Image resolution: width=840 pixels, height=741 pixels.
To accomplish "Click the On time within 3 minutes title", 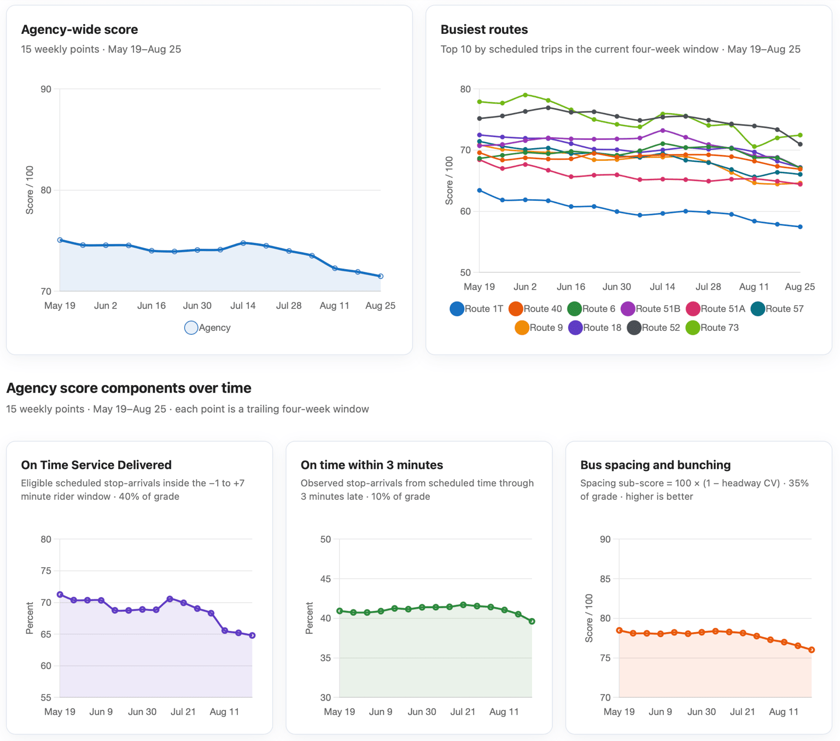I will click(372, 465).
